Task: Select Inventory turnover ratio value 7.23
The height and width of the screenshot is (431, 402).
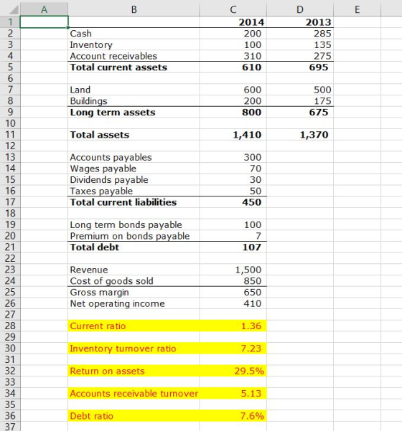Action: (233, 349)
